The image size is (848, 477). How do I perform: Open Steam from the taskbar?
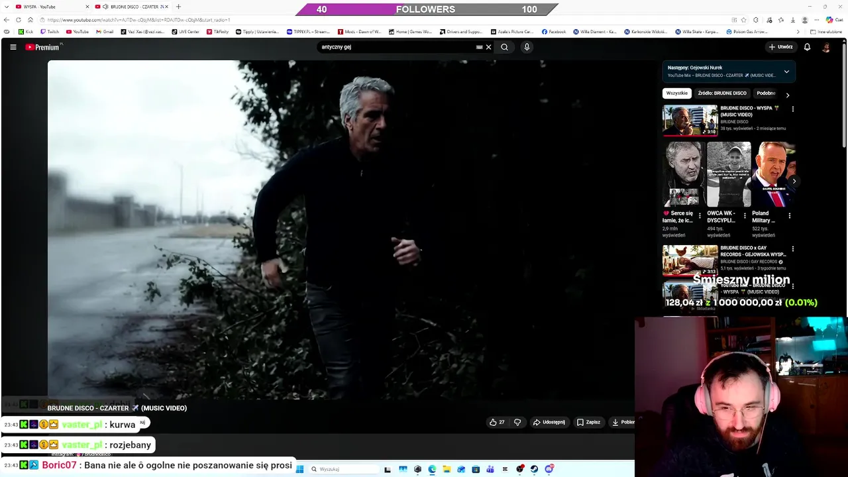[534, 469]
